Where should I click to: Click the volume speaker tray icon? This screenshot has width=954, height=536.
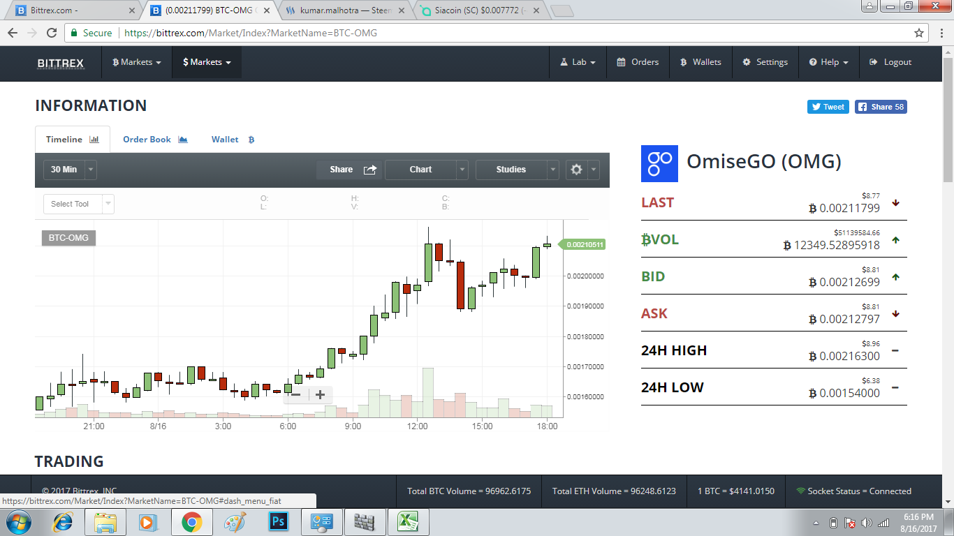pos(867,523)
